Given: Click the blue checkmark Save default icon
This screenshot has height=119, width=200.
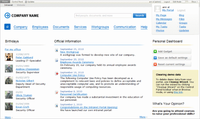Looking at the screenshot, I should 155,58.
